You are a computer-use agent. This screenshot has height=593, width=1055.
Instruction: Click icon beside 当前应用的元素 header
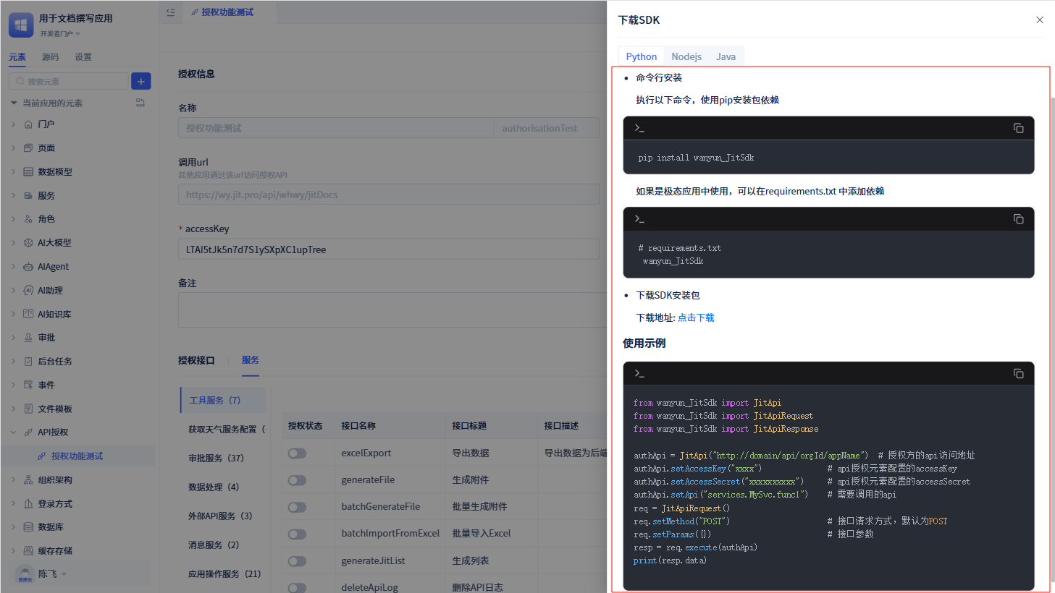pyautogui.click(x=140, y=103)
